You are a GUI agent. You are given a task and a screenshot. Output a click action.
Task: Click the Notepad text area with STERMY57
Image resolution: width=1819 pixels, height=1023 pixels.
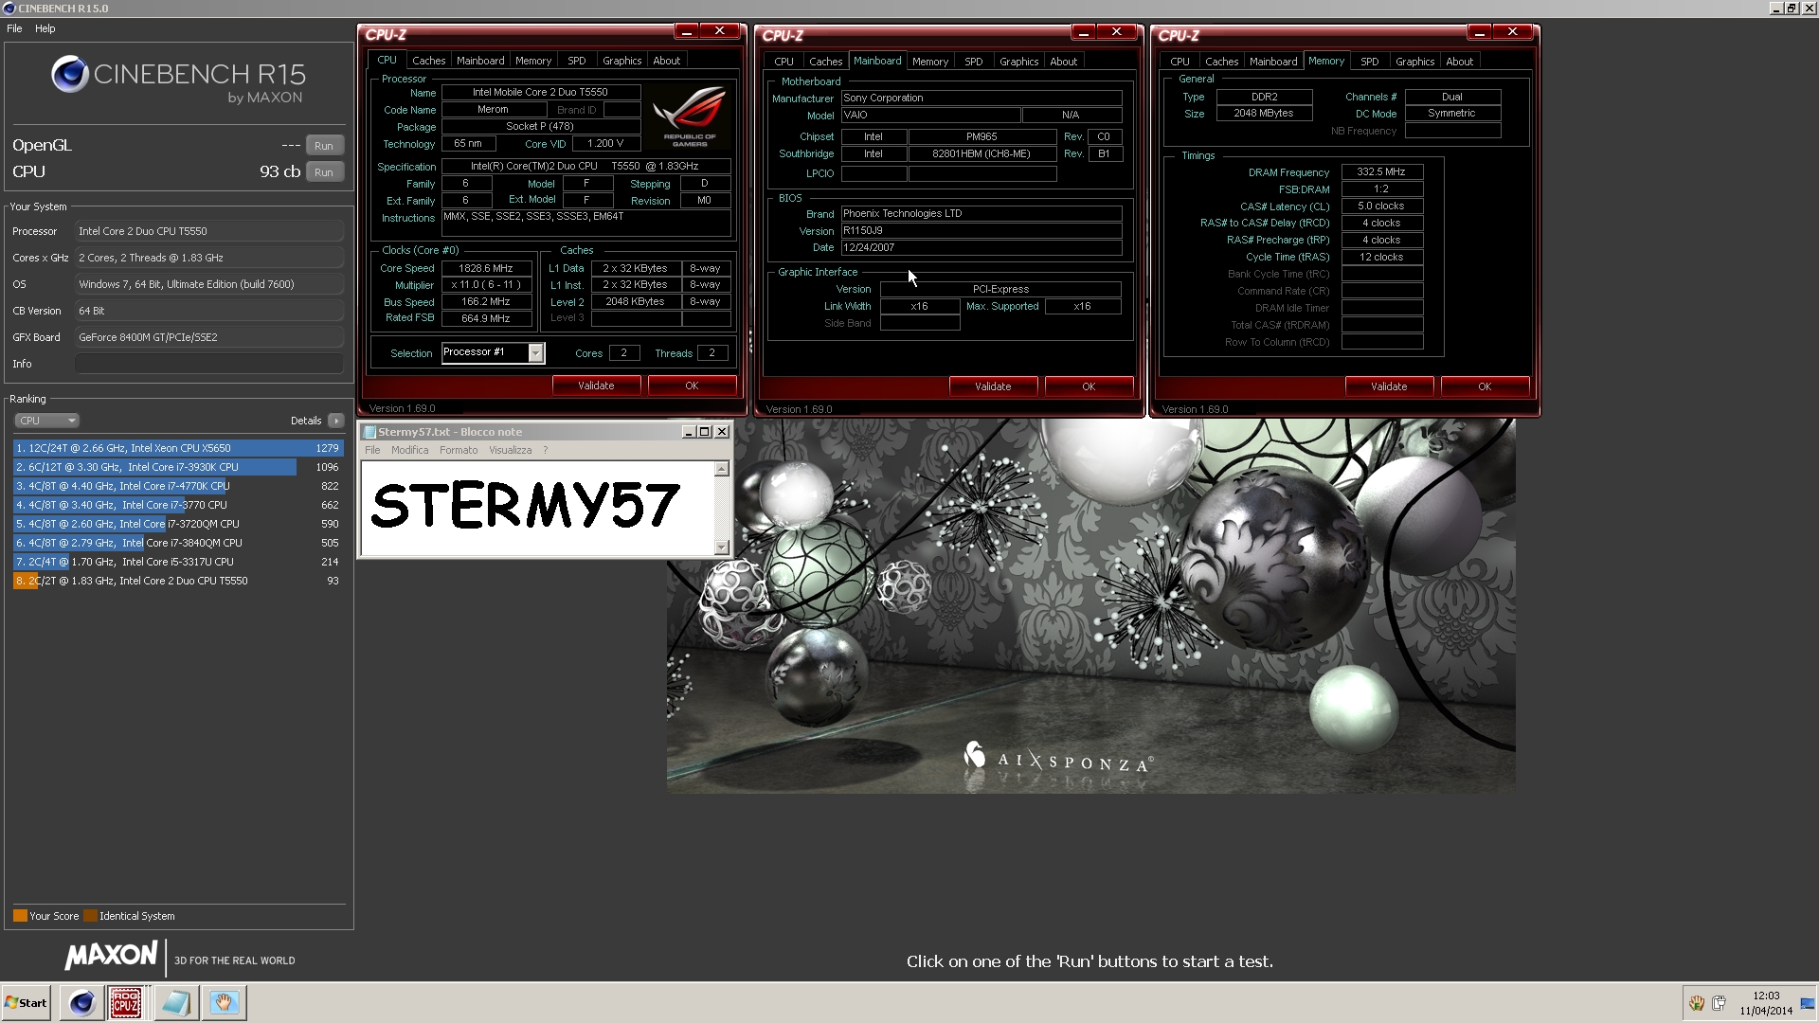coord(537,508)
